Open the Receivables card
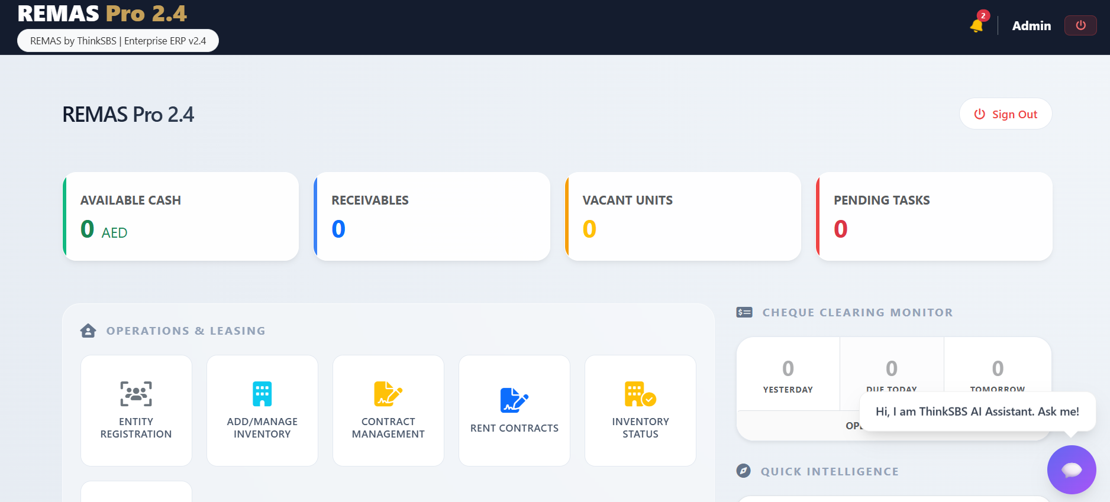The image size is (1110, 502). (432, 216)
